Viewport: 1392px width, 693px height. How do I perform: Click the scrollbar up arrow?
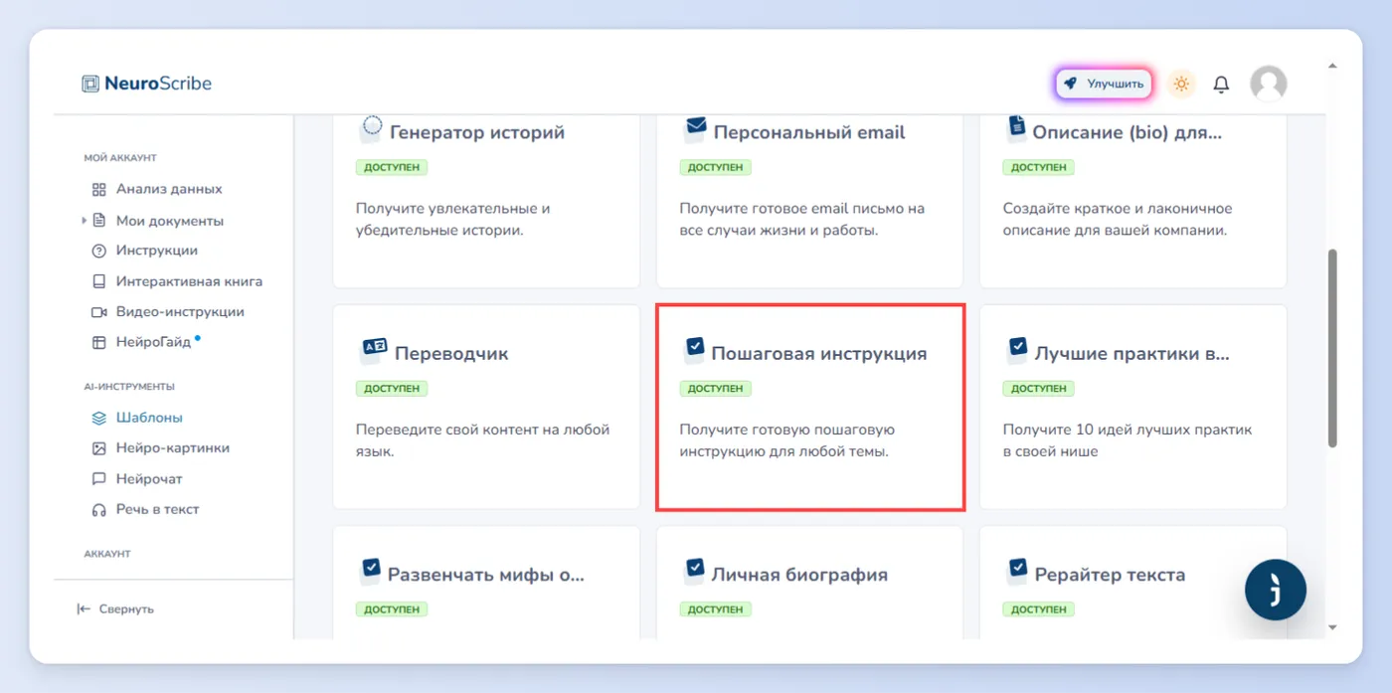pyautogui.click(x=1332, y=66)
